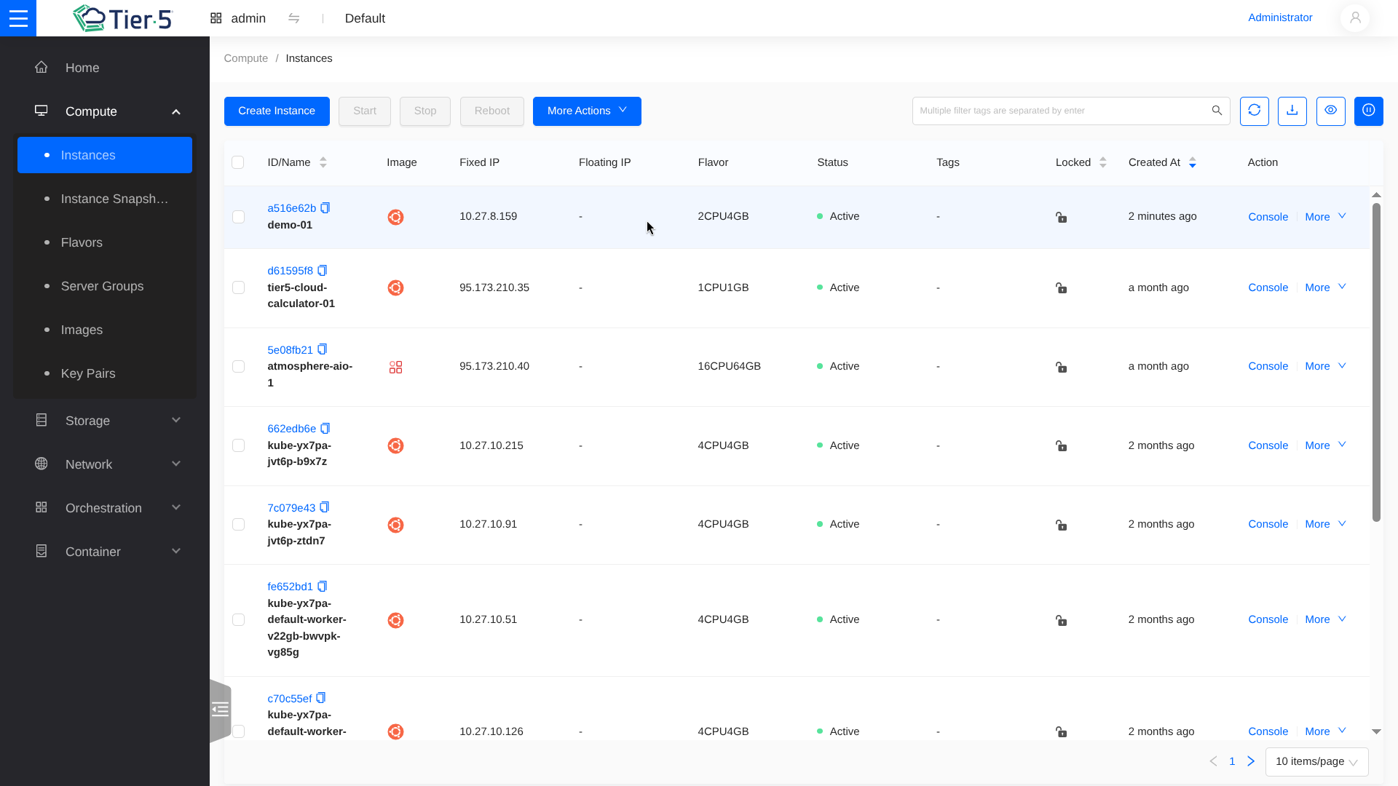Click the refresh list icon
Image resolution: width=1398 pixels, height=786 pixels.
1254,111
